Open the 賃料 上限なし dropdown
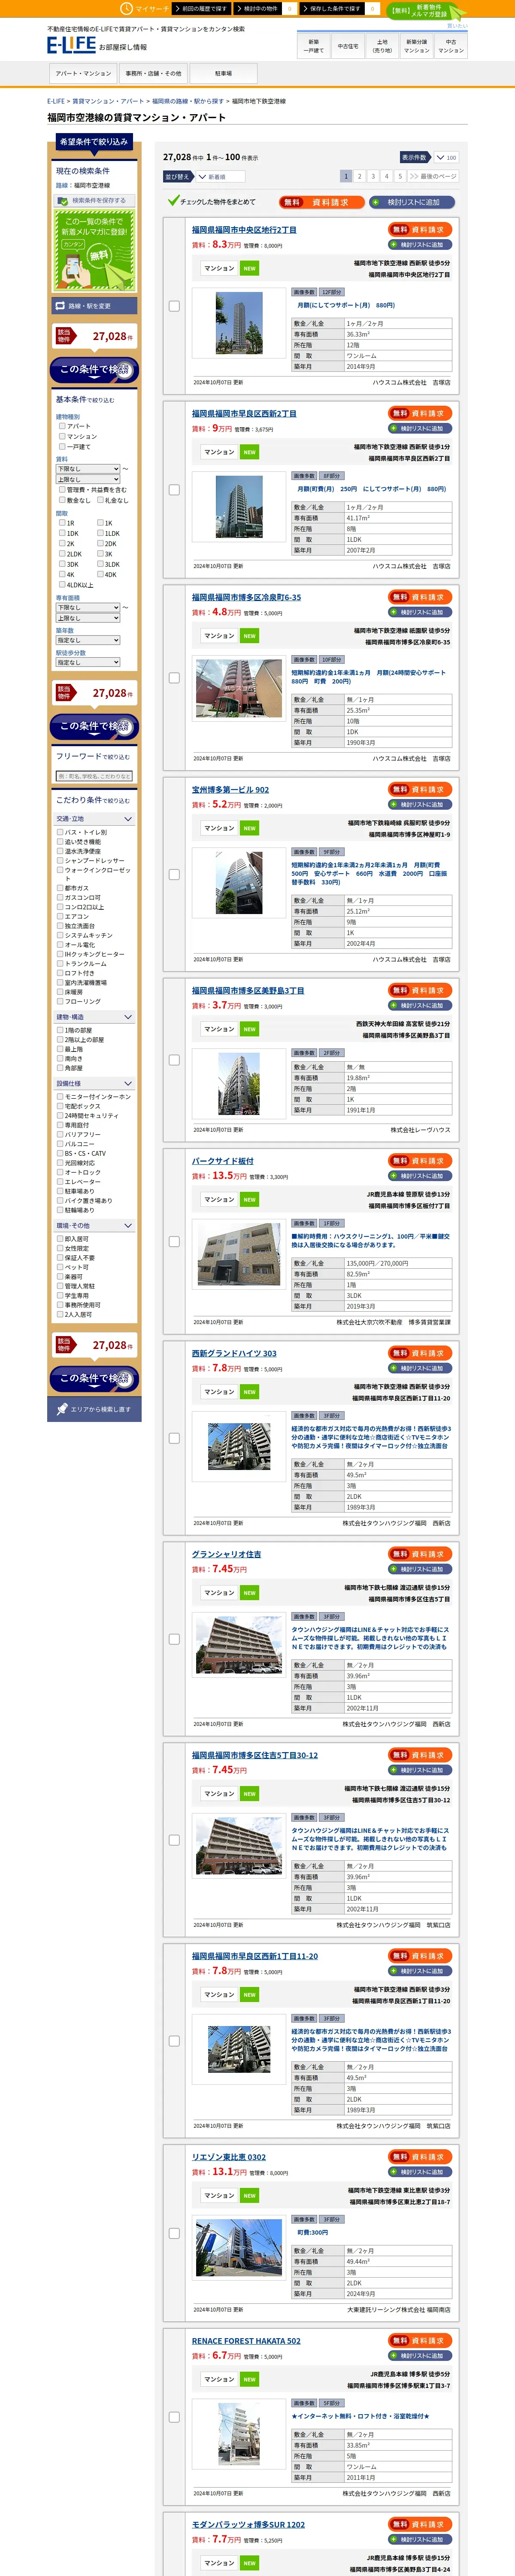Viewport: 515px width, 2576px height. click(x=88, y=479)
